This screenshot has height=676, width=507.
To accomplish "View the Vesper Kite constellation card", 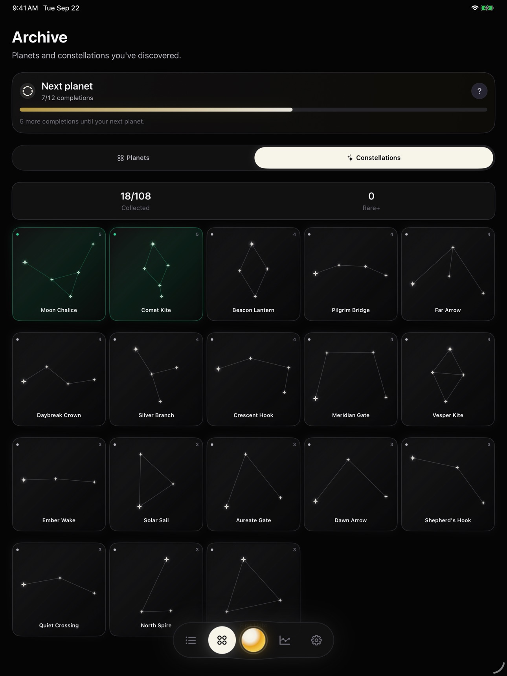I will 448,379.
